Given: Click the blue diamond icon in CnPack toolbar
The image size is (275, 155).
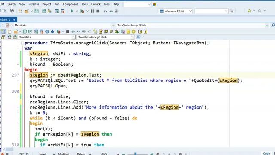Looking at the screenshot, I should pyautogui.click(x=52, y=31).
